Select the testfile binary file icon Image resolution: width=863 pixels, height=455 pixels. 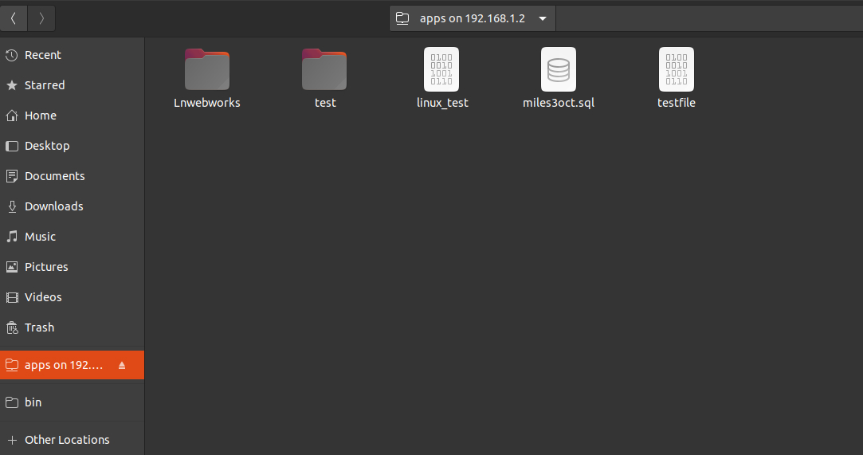[x=676, y=69]
